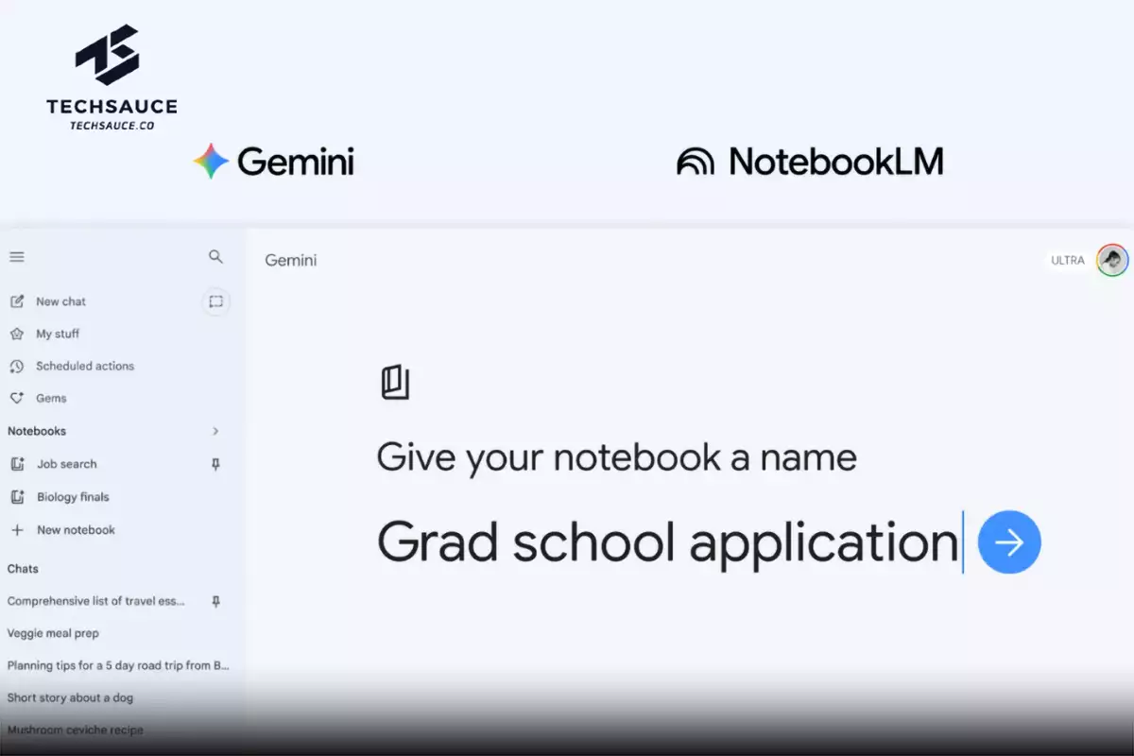Start a temporary chat with dashed-square icon
The height and width of the screenshot is (756, 1134).
point(215,301)
